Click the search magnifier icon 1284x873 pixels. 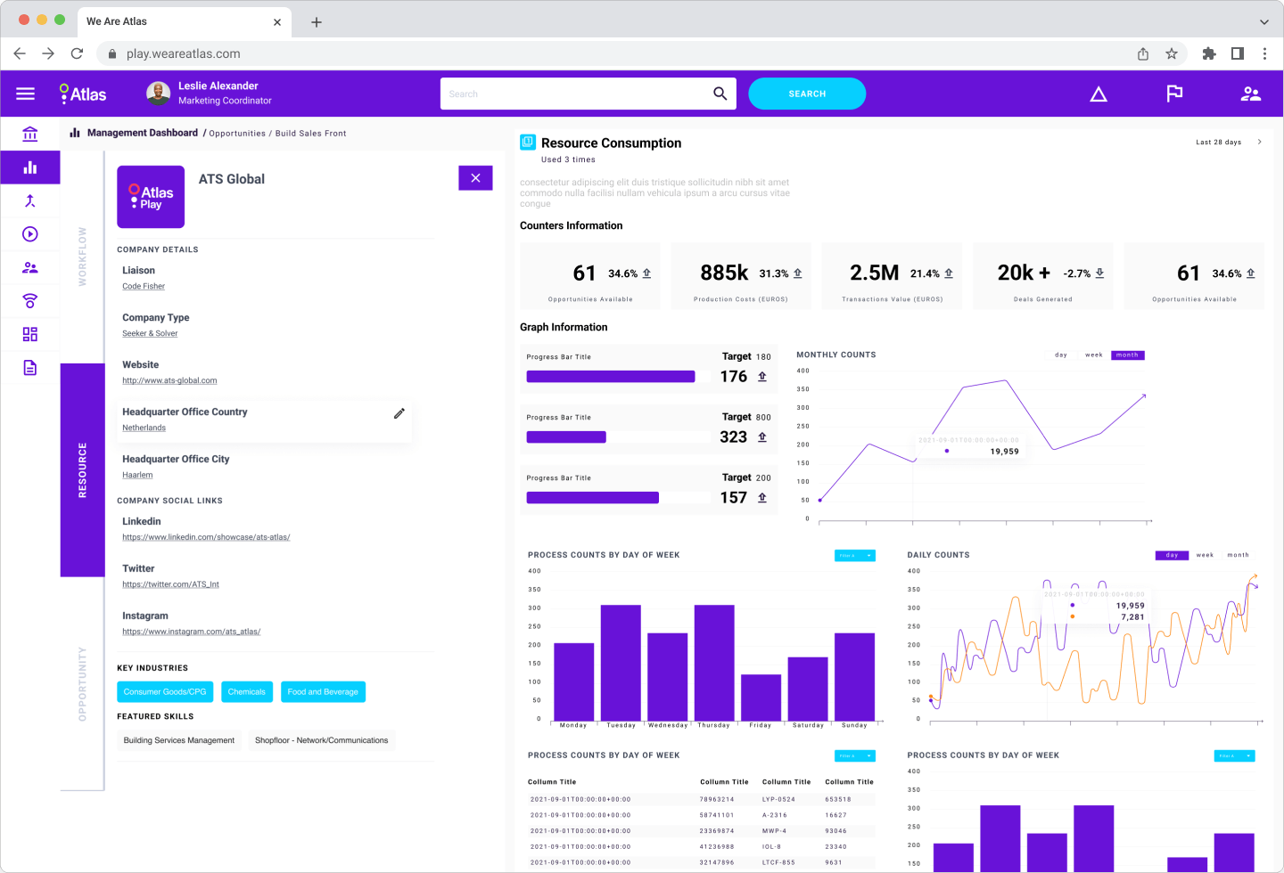point(720,94)
